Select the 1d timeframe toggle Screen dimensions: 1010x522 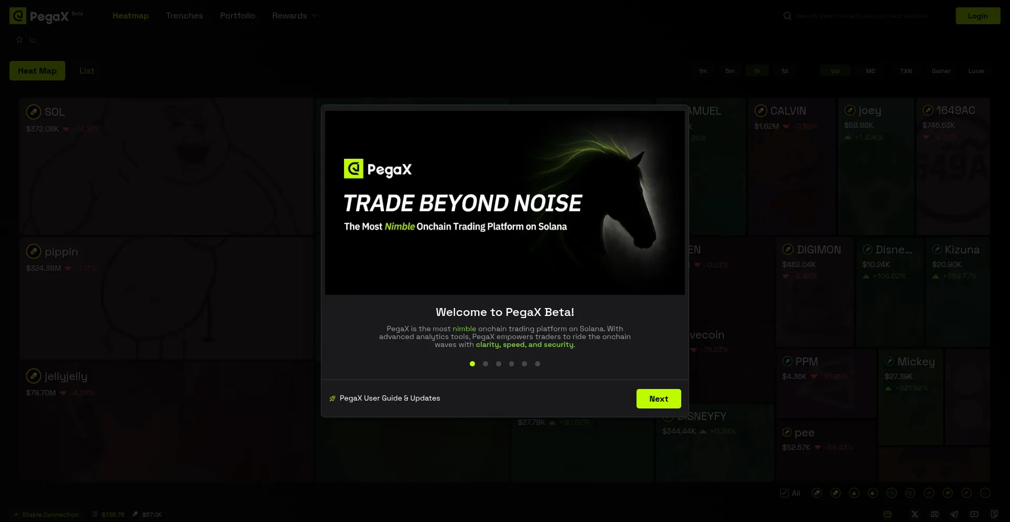point(784,71)
